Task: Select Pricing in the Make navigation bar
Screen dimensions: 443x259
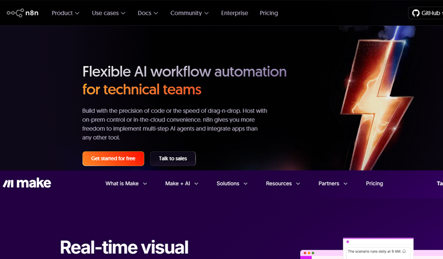Action: tap(374, 183)
